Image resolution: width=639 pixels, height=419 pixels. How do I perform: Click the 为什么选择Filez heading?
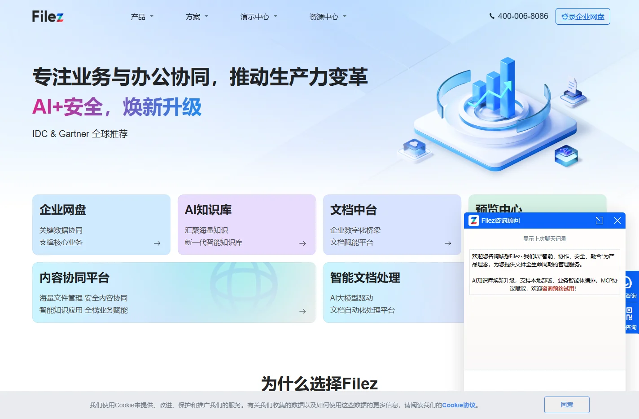[319, 384]
